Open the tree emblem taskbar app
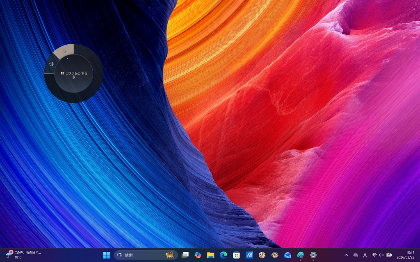This screenshot has width=420, height=262. tap(275, 255)
